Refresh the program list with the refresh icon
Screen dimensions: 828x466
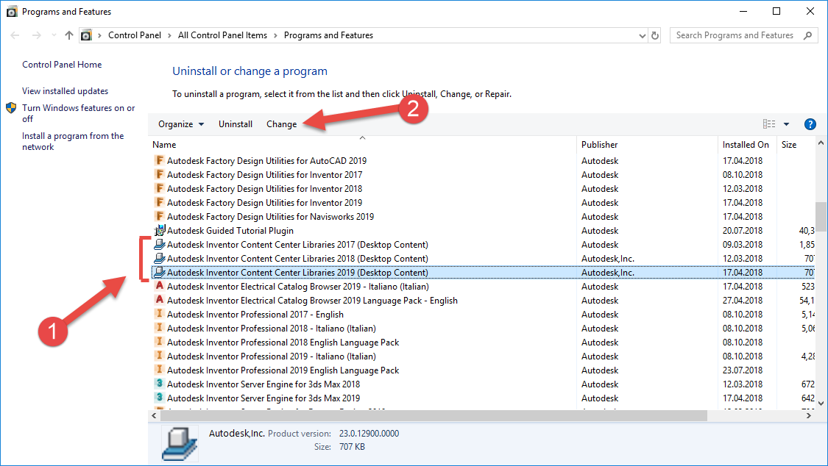(655, 35)
